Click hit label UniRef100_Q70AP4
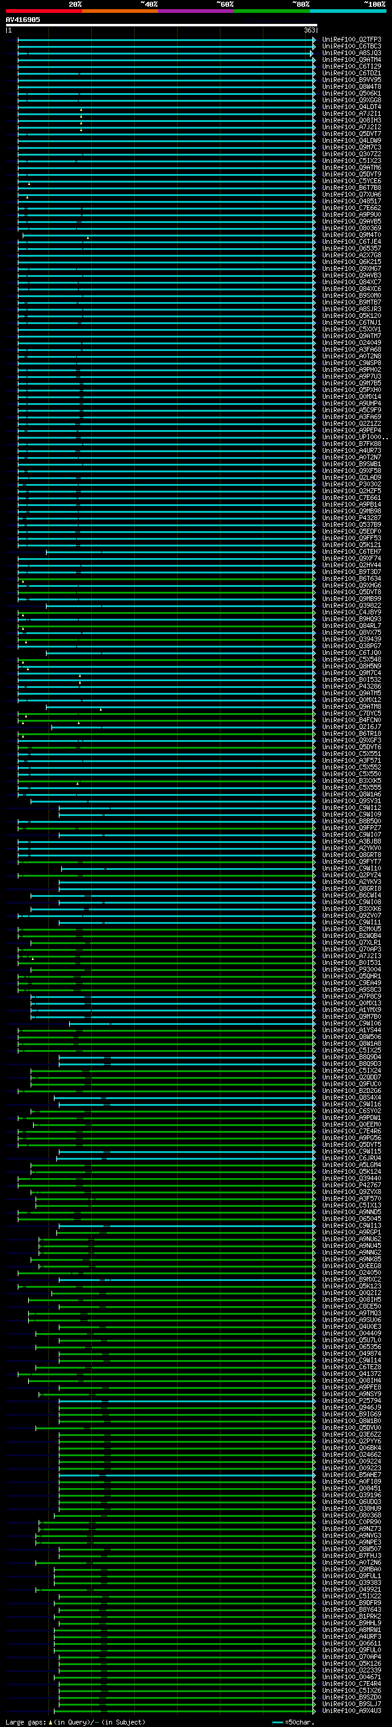Screen dimensions: 392x1727 pyautogui.click(x=352, y=1657)
